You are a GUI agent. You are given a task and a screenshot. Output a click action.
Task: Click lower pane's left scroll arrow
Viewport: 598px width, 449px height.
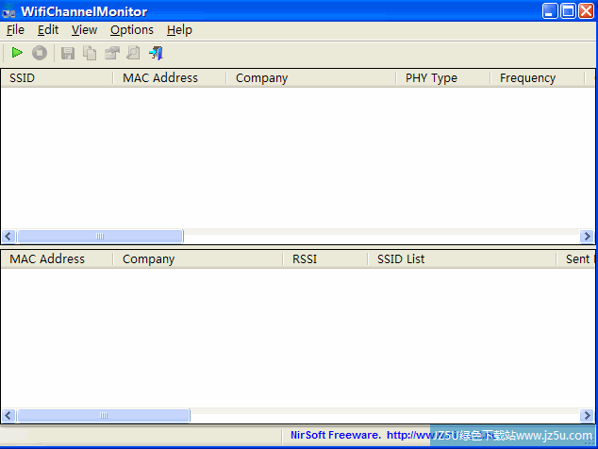(x=8, y=416)
